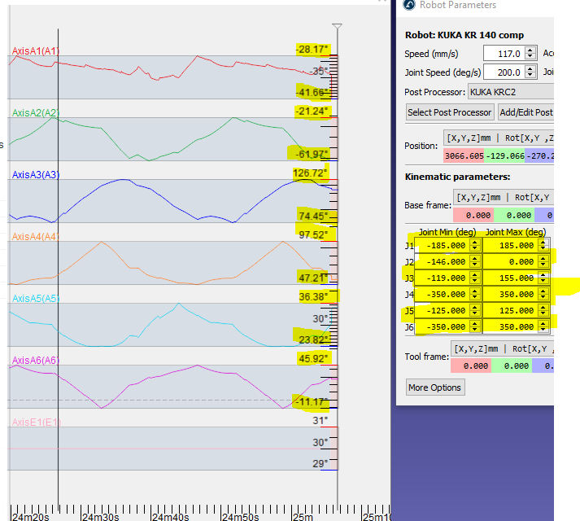The width and height of the screenshot is (580, 521).
Task: Click J5 Joint Min stepper arrows
Action: tap(475, 311)
